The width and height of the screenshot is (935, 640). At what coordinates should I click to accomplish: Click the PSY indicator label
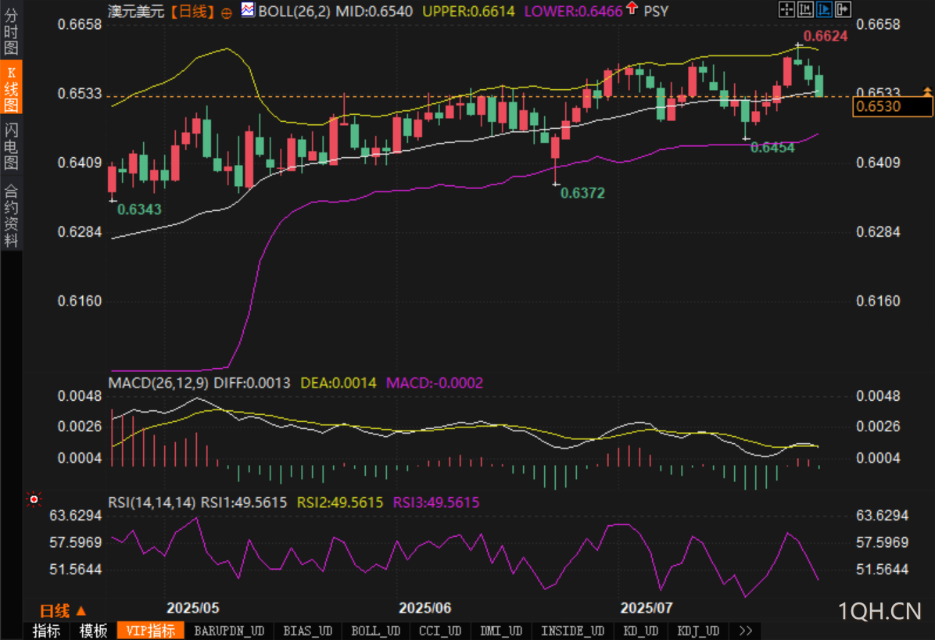point(656,11)
